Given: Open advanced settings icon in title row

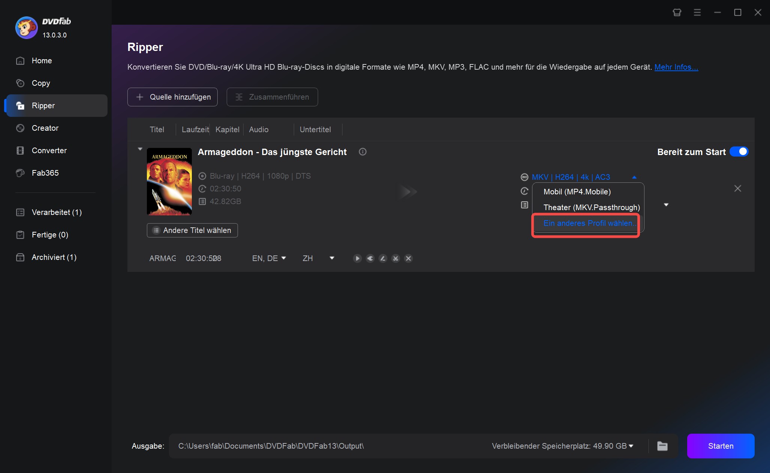Looking at the screenshot, I should point(370,258).
